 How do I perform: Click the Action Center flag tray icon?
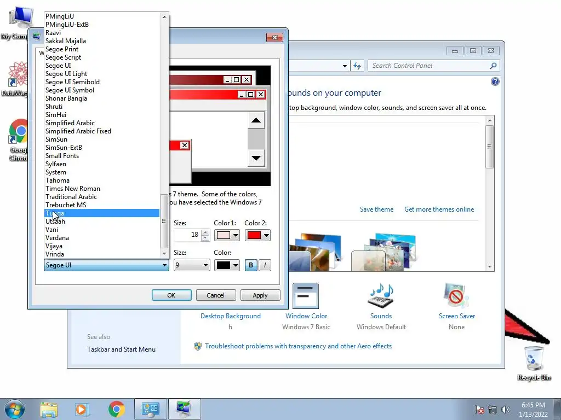coord(479,410)
